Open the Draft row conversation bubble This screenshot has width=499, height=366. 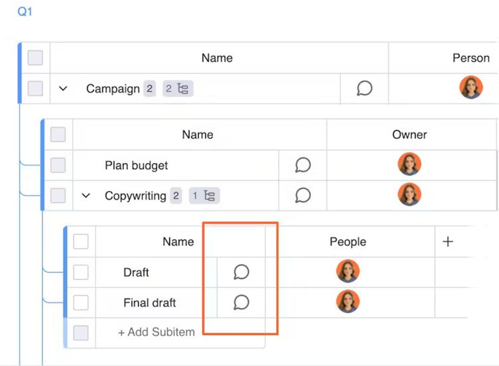(x=241, y=272)
